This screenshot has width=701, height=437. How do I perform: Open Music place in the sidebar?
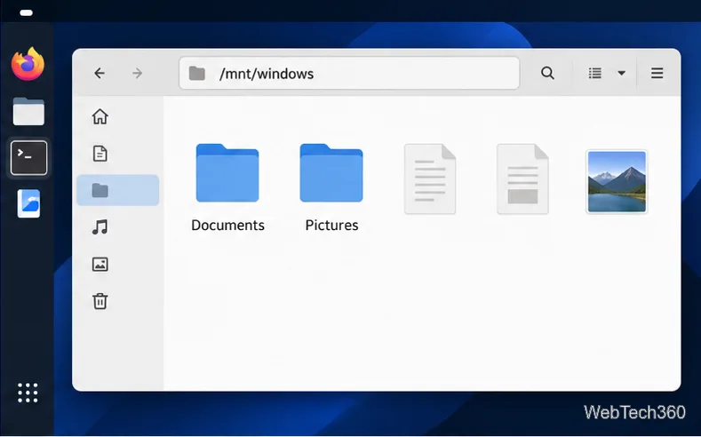tap(100, 227)
